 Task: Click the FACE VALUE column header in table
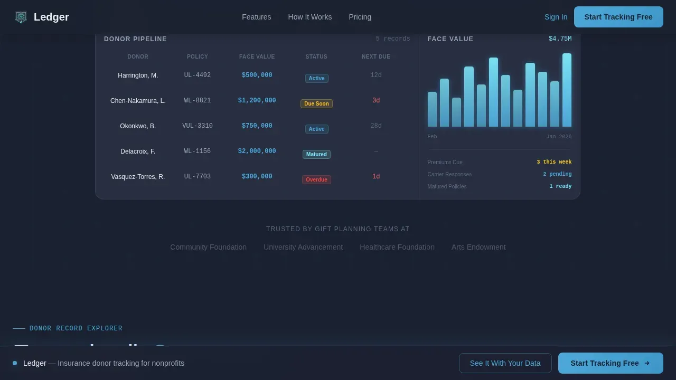[257, 56]
